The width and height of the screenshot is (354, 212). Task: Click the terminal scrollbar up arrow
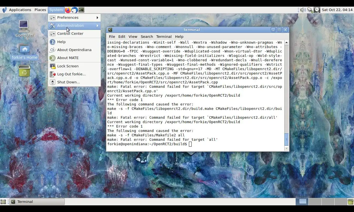(286, 43)
